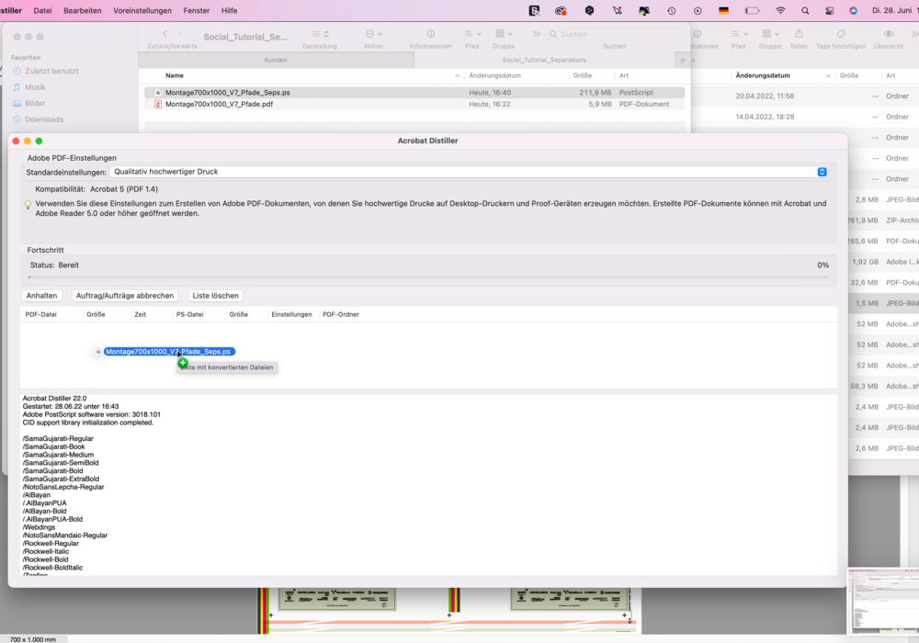The height and width of the screenshot is (643, 919).
Task: Click German flag input source icon
Action: [723, 10]
